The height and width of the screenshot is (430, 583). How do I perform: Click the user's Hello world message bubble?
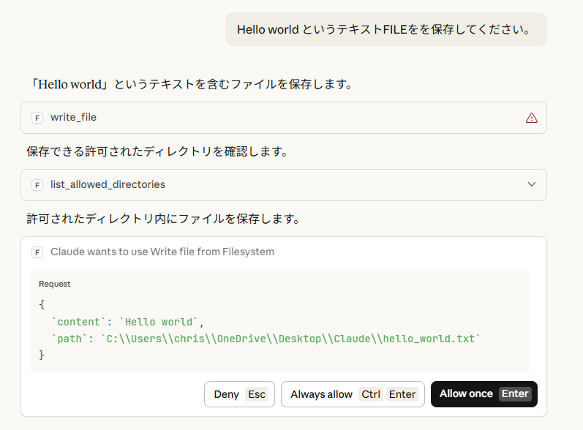coord(385,30)
